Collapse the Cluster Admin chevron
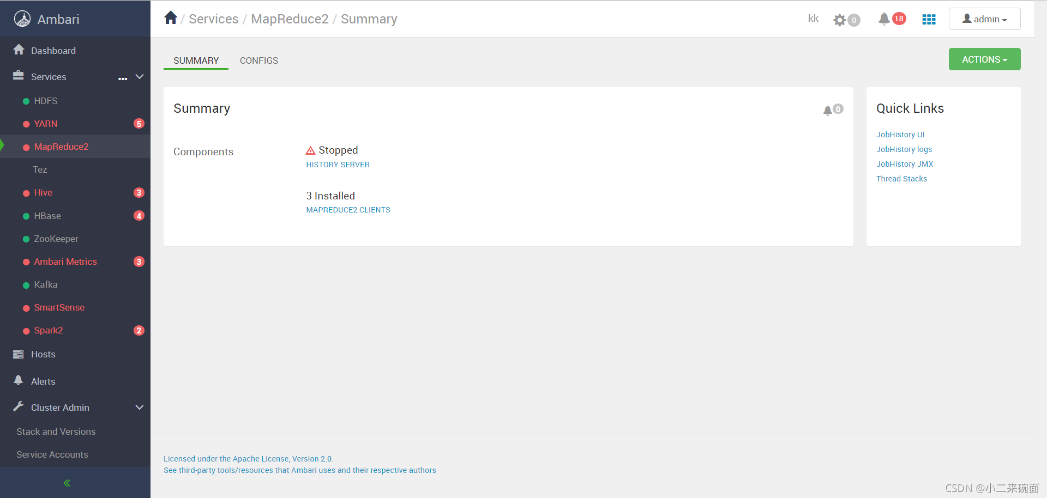The width and height of the screenshot is (1047, 498). tap(140, 408)
